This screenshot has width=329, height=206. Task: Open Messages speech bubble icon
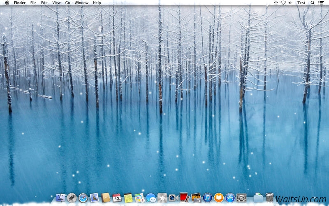click(151, 198)
